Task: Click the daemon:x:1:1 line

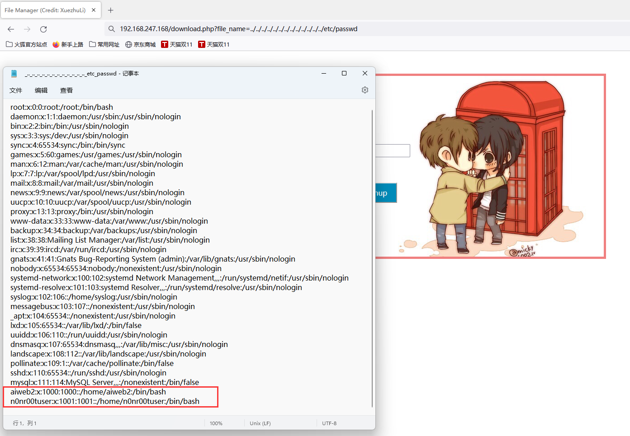Action: [x=95, y=117]
